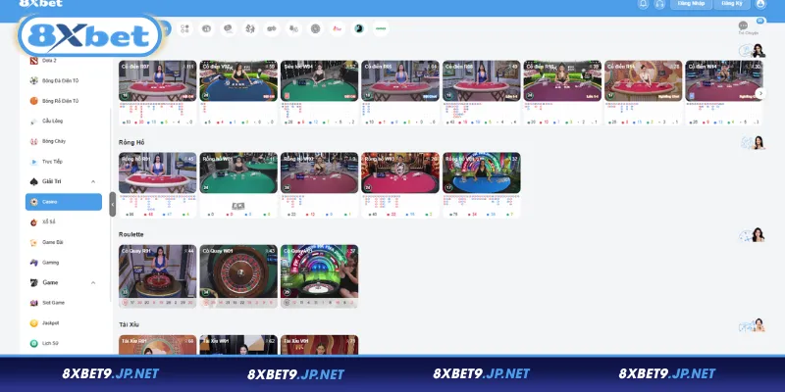The height and width of the screenshot is (392, 785).
Task: Click the dealer avatar beside Roulette heading
Action: tap(753, 235)
